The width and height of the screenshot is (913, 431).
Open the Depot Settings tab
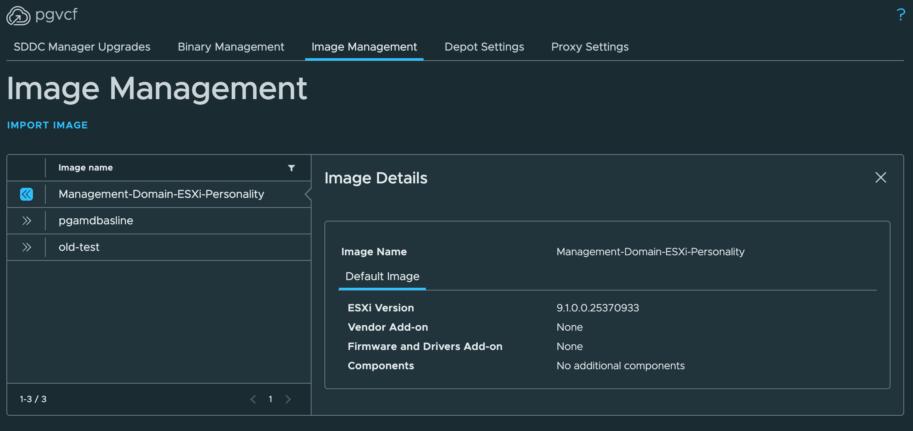pos(484,47)
